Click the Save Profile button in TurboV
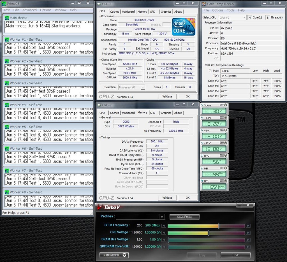The height and width of the screenshot is (262, 287). coord(184,217)
